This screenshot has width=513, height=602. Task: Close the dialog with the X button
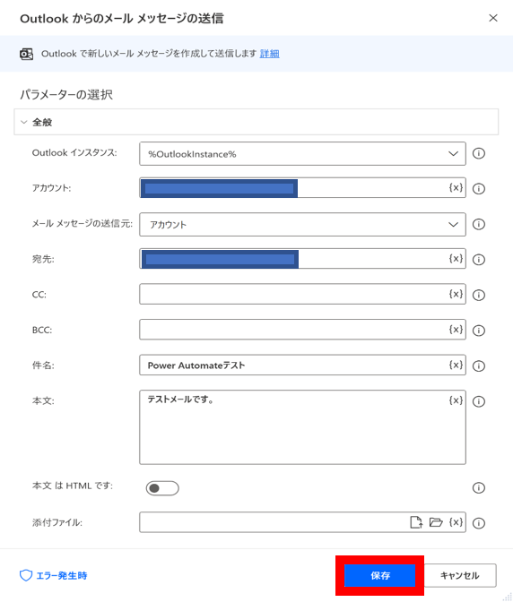(x=493, y=18)
